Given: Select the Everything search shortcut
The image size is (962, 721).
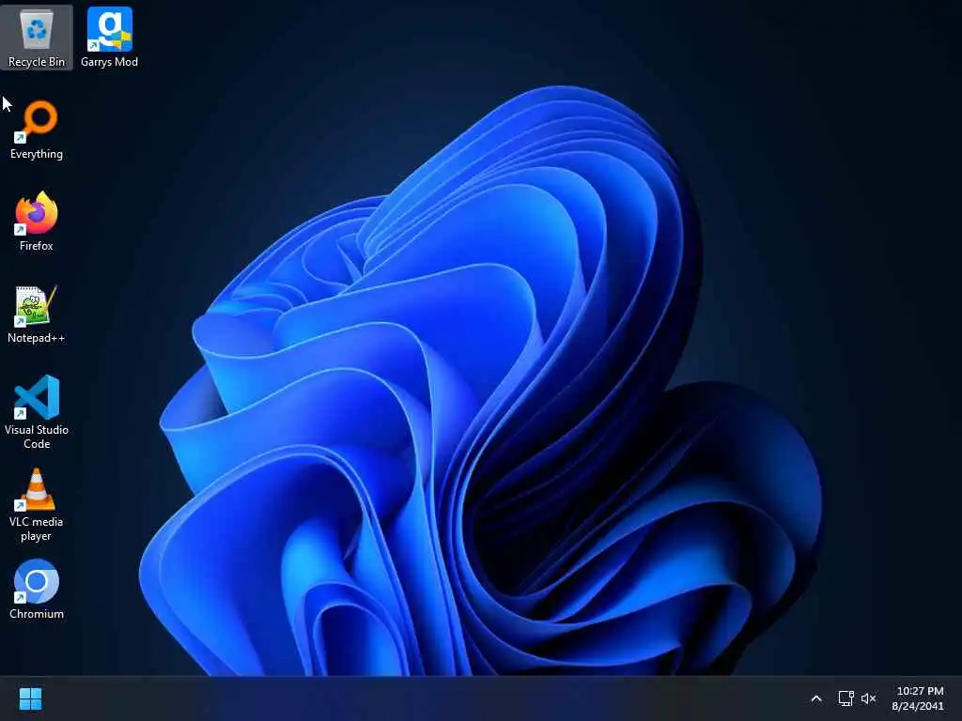Looking at the screenshot, I should [x=37, y=130].
